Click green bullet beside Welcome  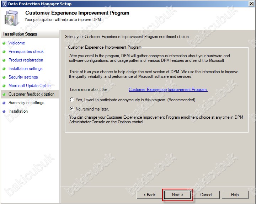pos(4,43)
